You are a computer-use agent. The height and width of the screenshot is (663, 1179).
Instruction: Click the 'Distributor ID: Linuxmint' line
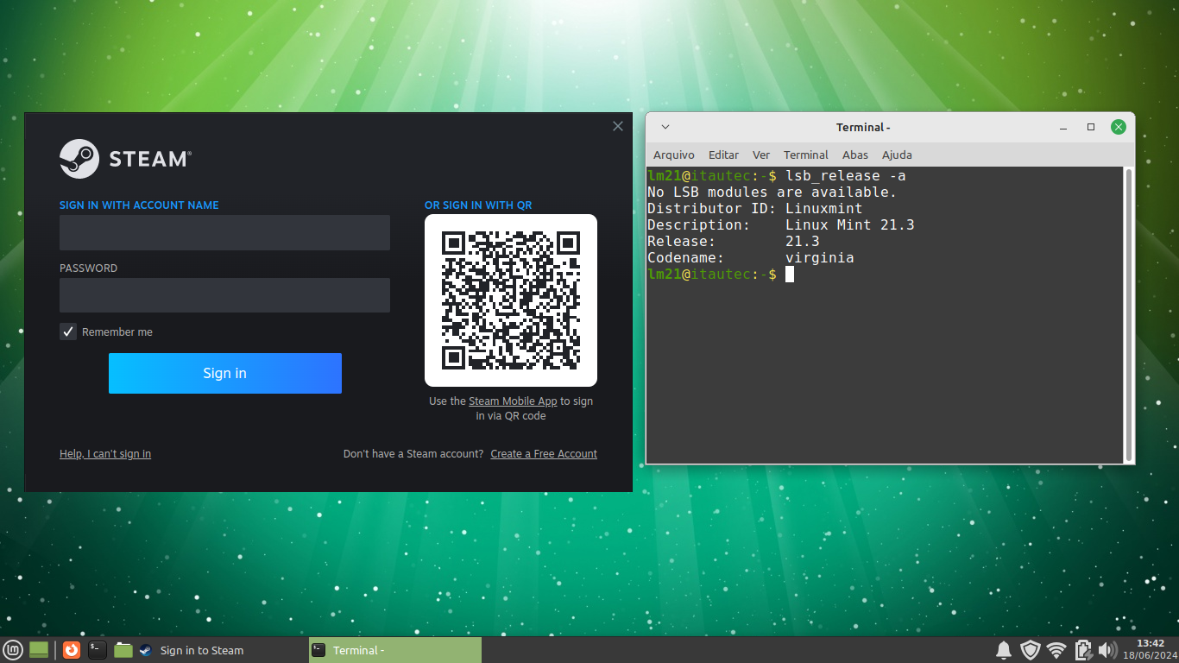pos(755,209)
